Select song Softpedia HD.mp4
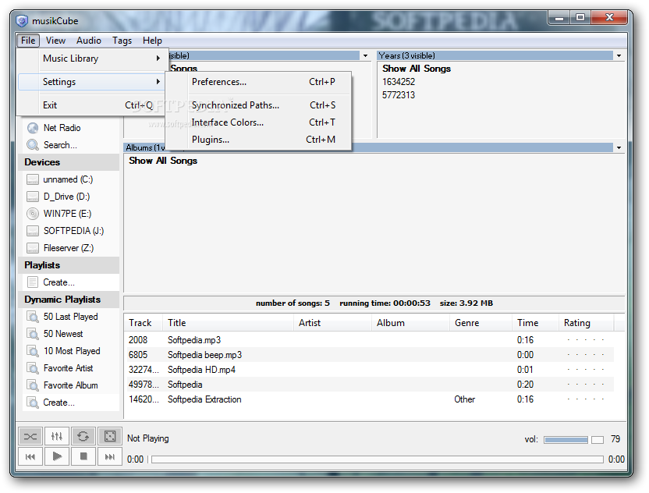Image resolution: width=649 pixels, height=493 pixels. (x=201, y=370)
